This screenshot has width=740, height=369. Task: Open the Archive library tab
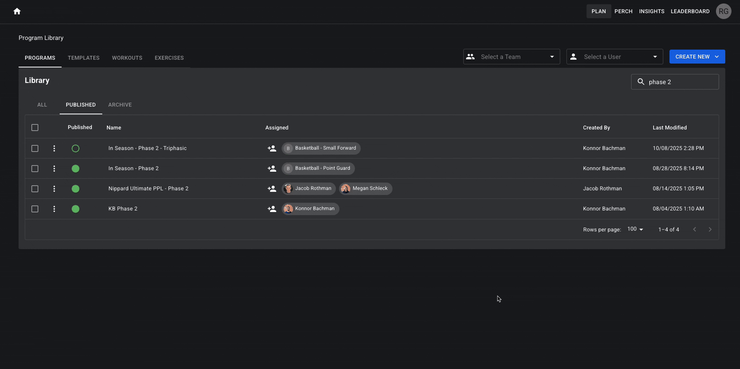pyautogui.click(x=120, y=105)
